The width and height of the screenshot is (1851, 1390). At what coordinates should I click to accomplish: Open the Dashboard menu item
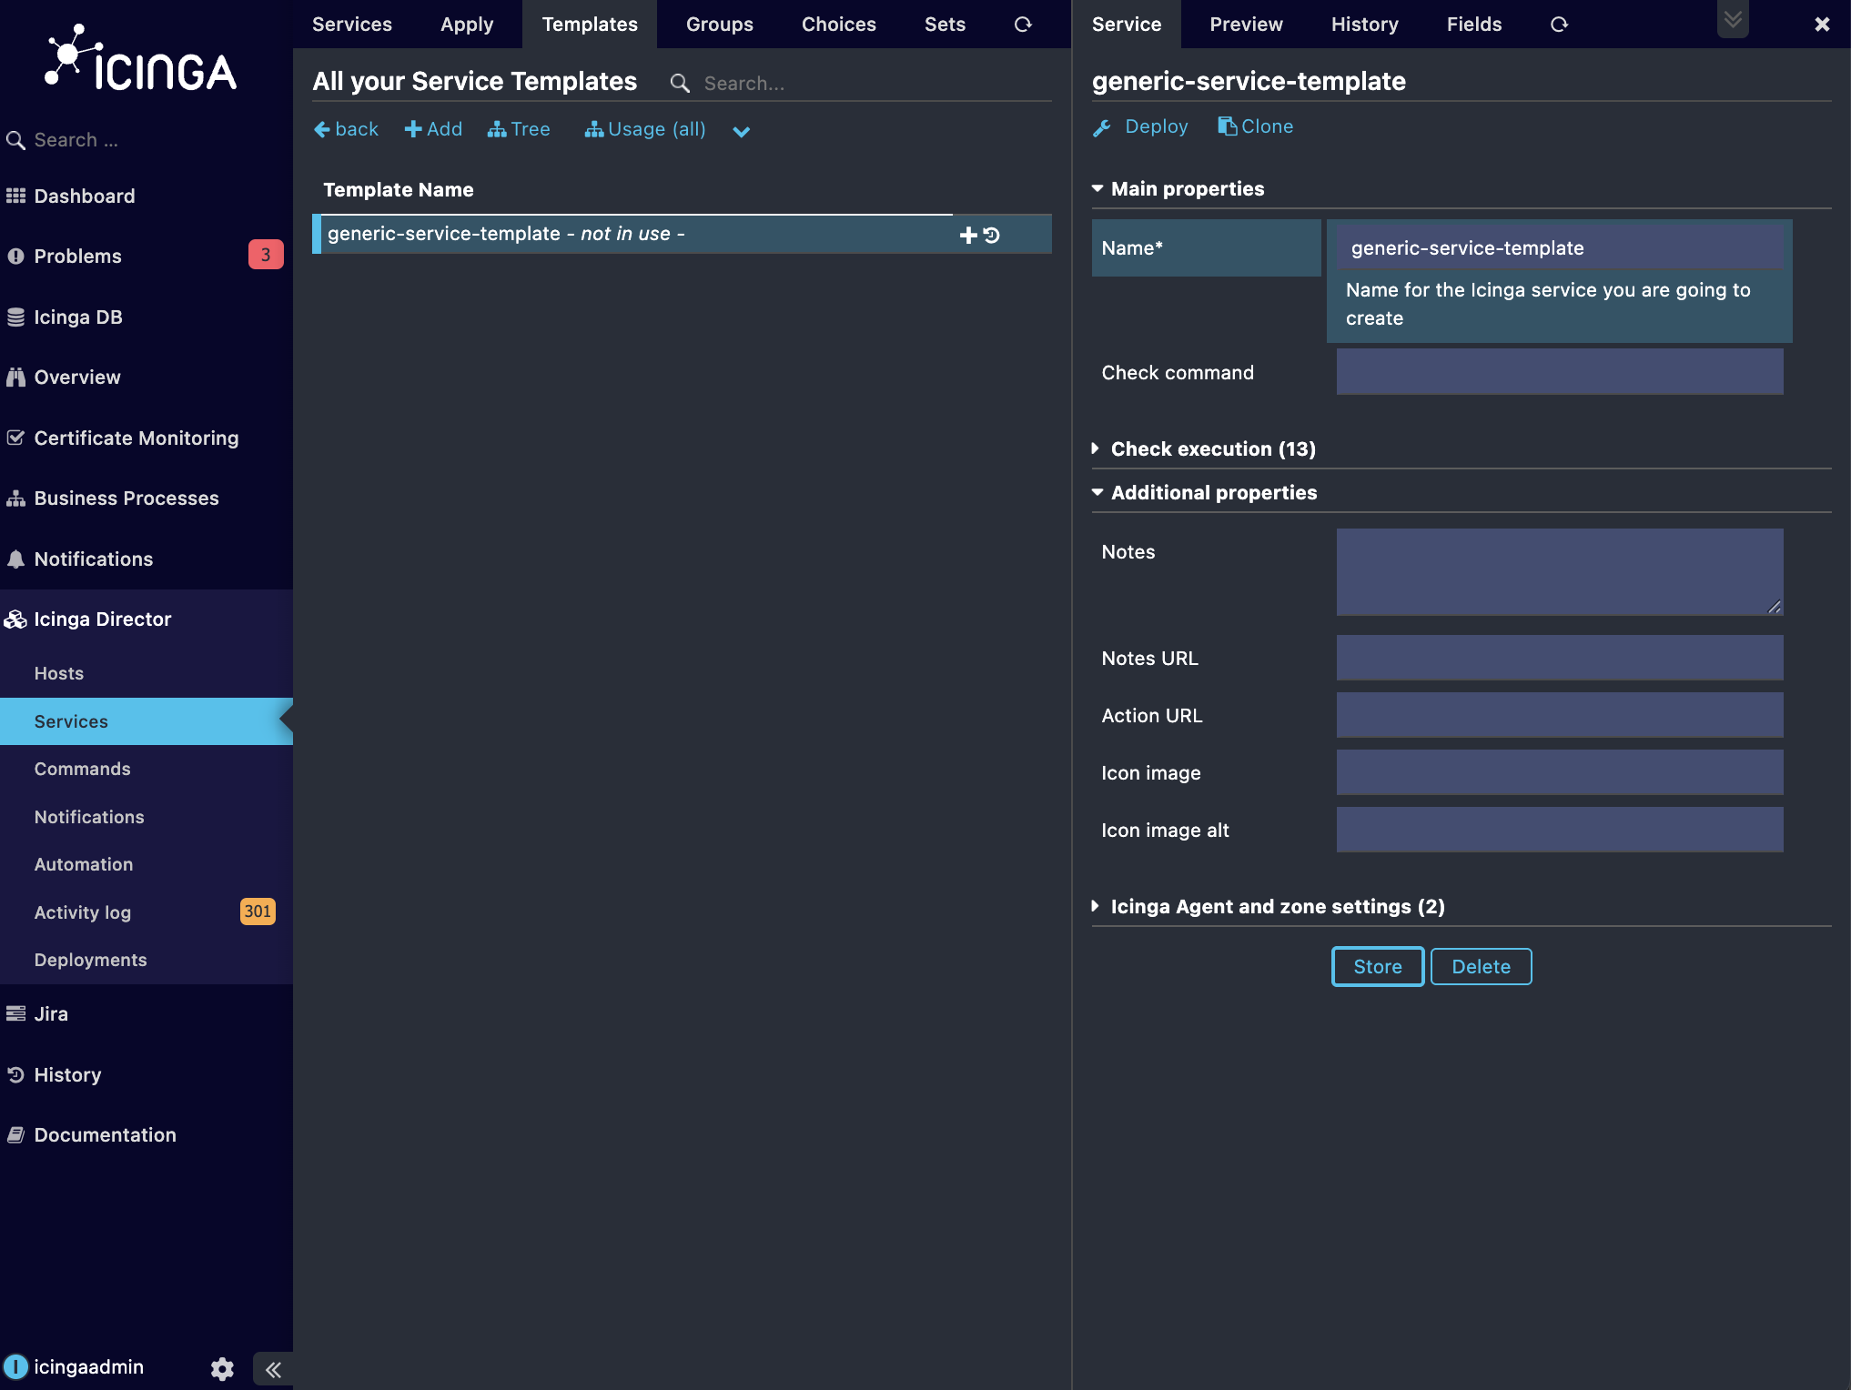(84, 196)
